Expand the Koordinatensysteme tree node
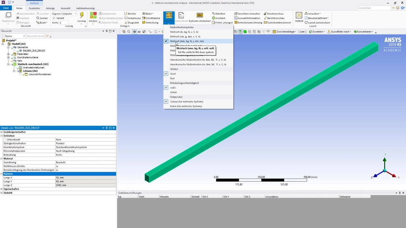This screenshot has height=228, width=406. 8,57
